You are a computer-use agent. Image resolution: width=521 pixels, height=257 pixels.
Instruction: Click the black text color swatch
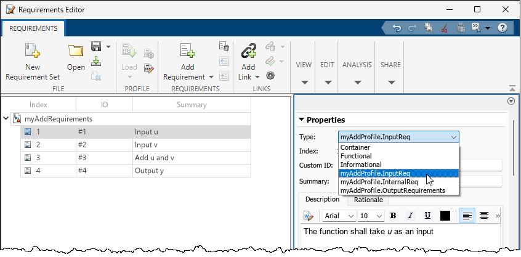[445, 216]
